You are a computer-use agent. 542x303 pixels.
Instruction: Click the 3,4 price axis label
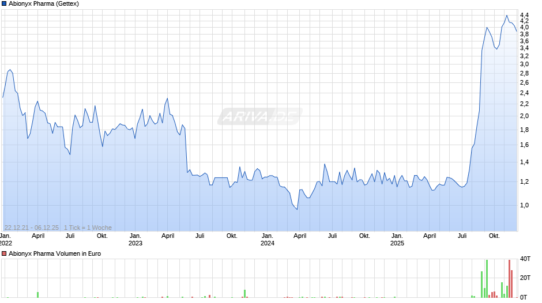(524, 48)
